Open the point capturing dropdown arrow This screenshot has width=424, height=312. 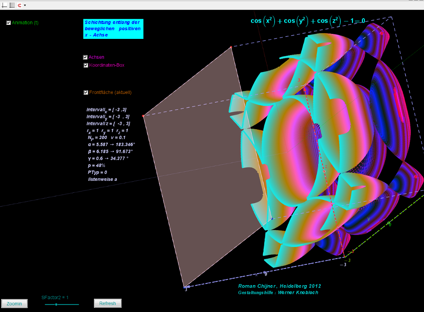click(x=25, y=5)
